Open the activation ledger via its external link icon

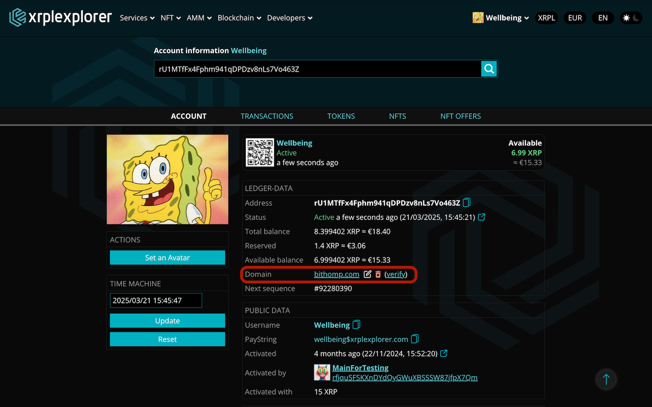pos(443,353)
